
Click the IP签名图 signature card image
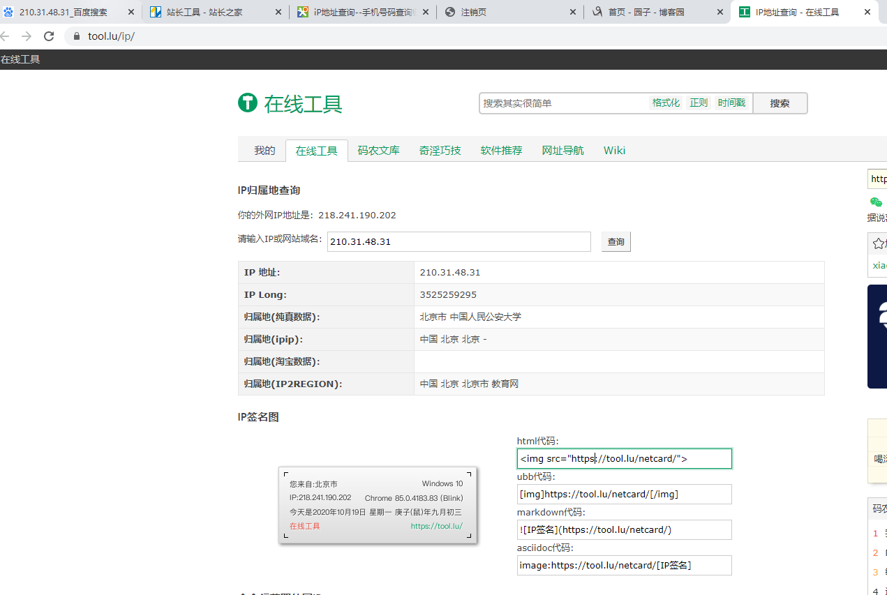(378, 505)
